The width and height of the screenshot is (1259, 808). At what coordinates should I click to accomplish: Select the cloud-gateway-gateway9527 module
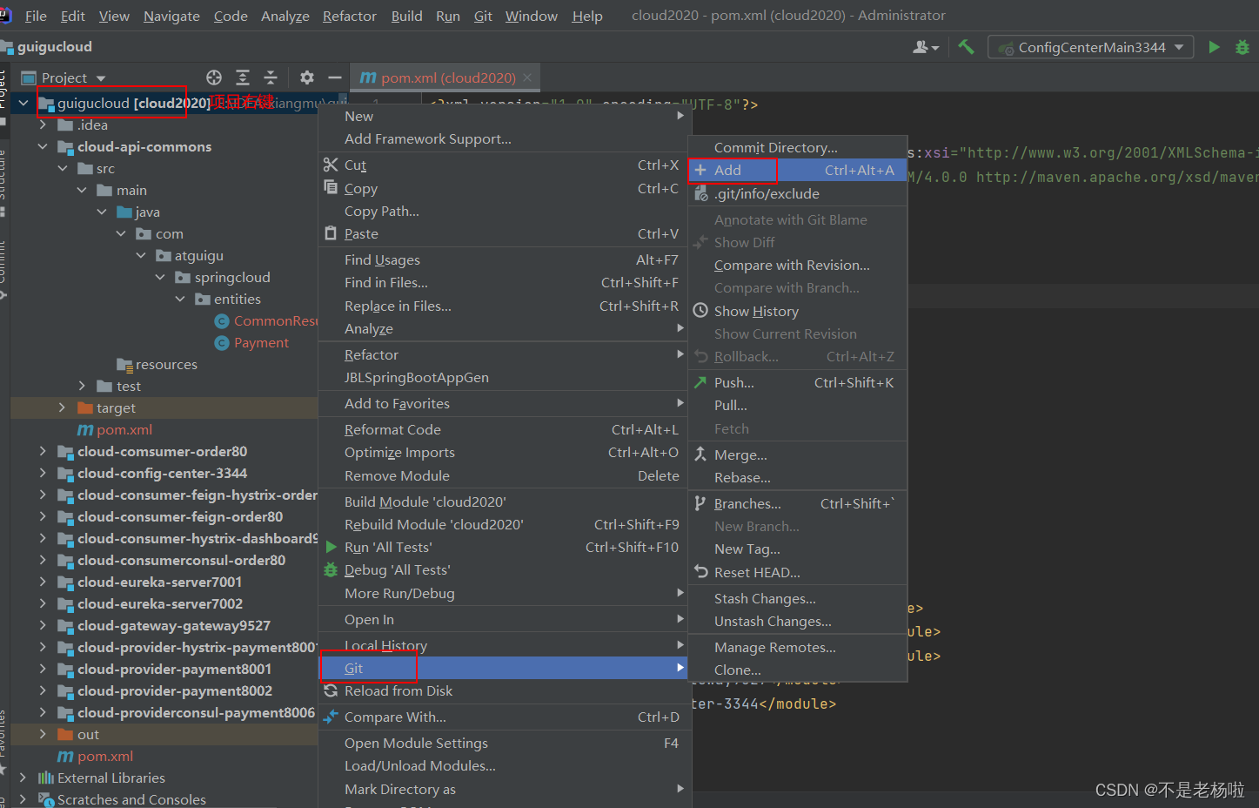pos(173,625)
